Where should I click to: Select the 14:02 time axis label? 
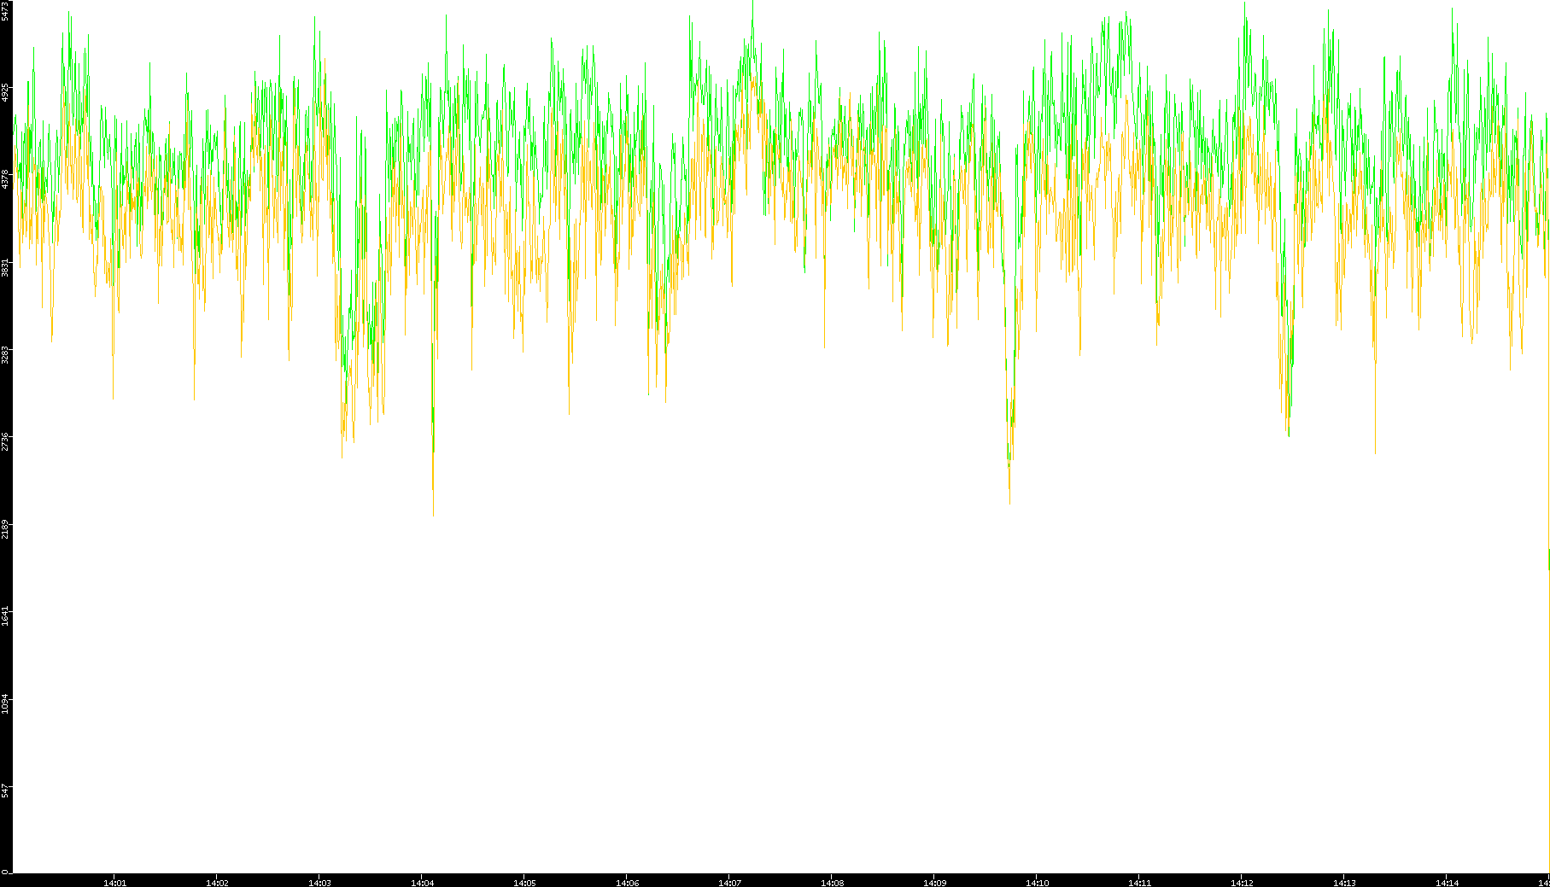point(218,883)
